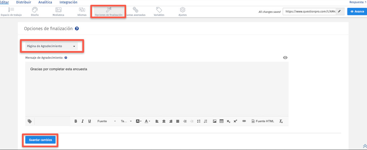Click Guardar cambios button
367x150 pixels.
point(40,140)
